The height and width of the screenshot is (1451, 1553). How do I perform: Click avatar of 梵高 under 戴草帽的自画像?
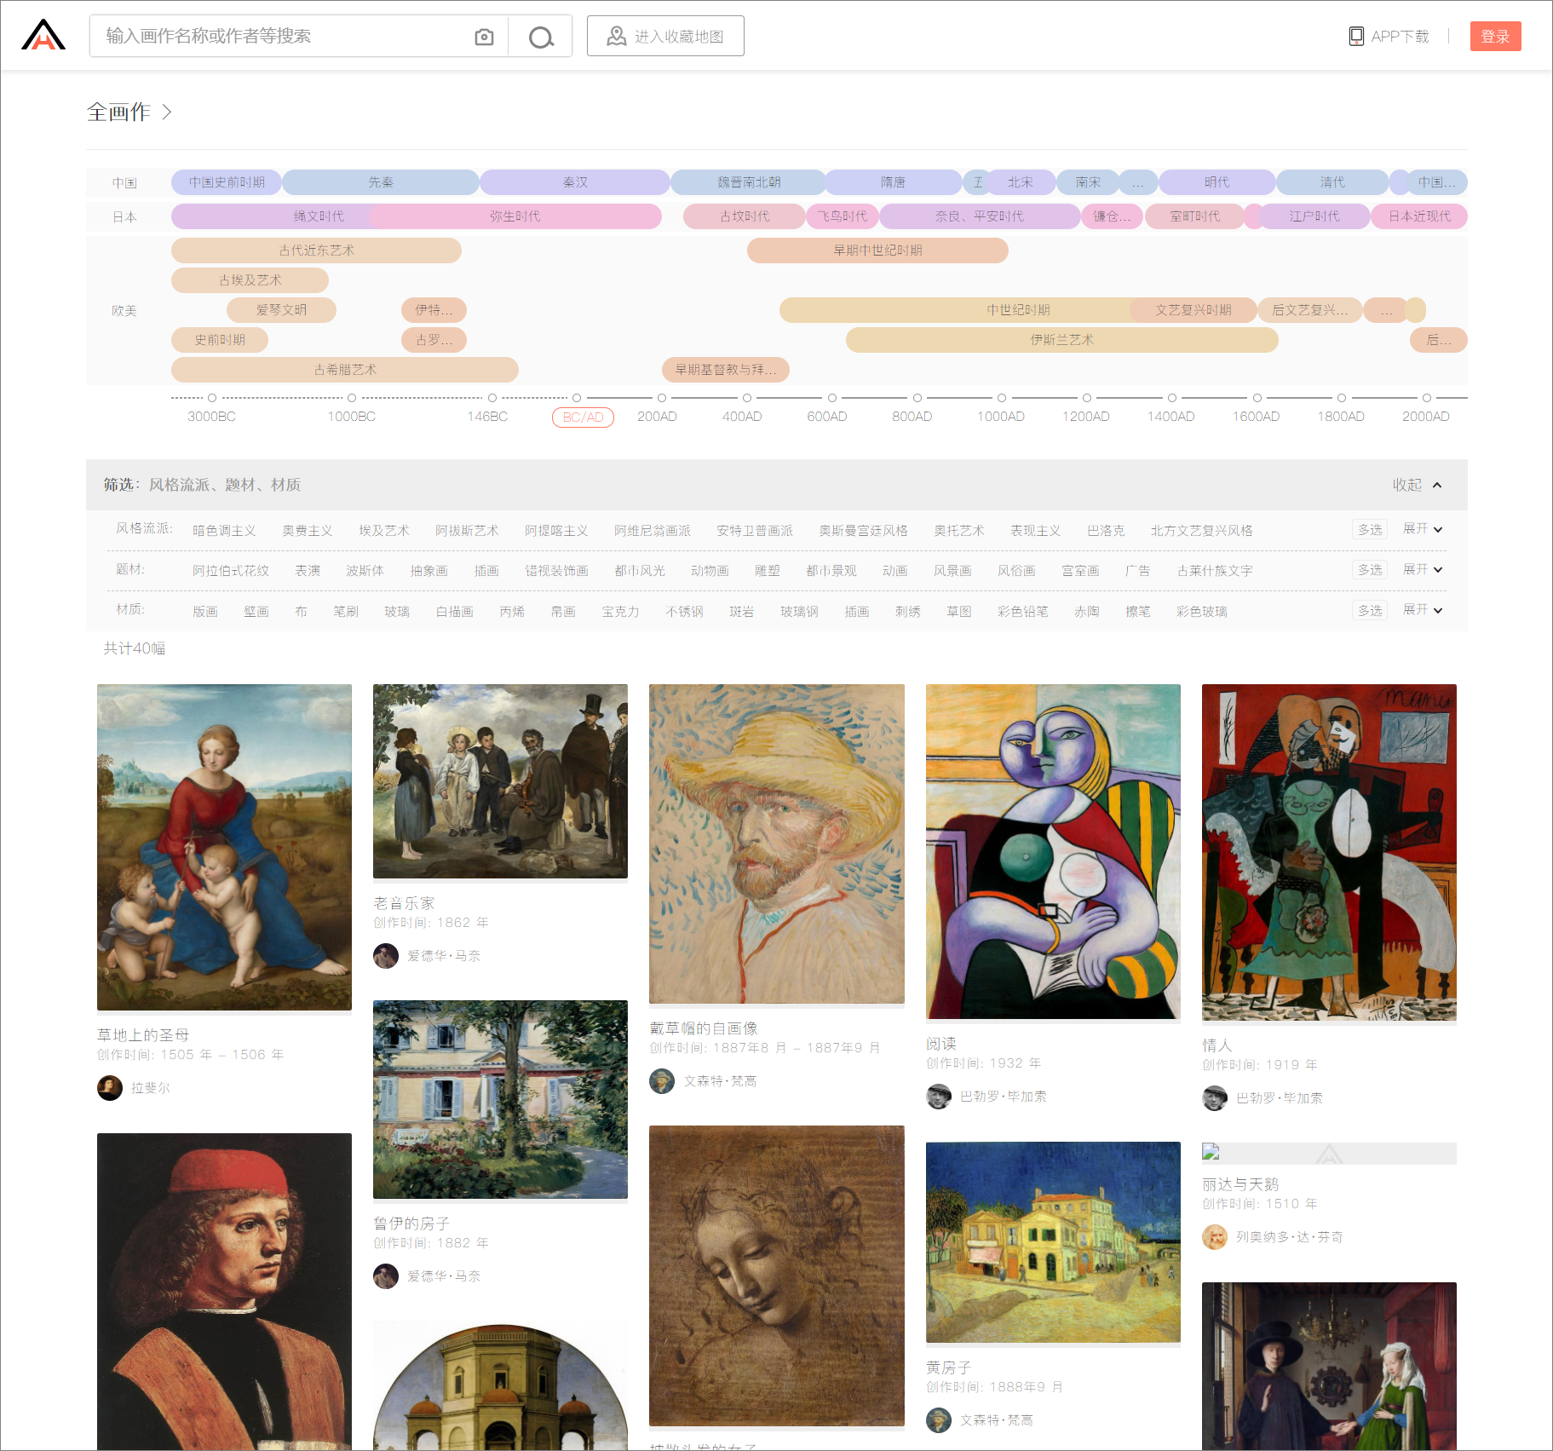[662, 1081]
